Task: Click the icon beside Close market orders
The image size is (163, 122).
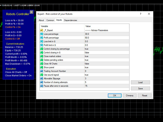Action: click(x=42, y=56)
